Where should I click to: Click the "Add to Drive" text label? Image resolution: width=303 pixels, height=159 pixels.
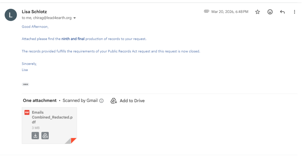point(132,101)
